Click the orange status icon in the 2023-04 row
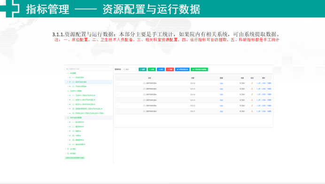The image size is (325, 184). point(252,95)
